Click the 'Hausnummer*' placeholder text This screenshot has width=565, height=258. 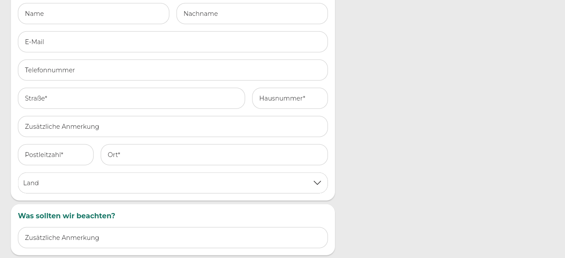[282, 98]
